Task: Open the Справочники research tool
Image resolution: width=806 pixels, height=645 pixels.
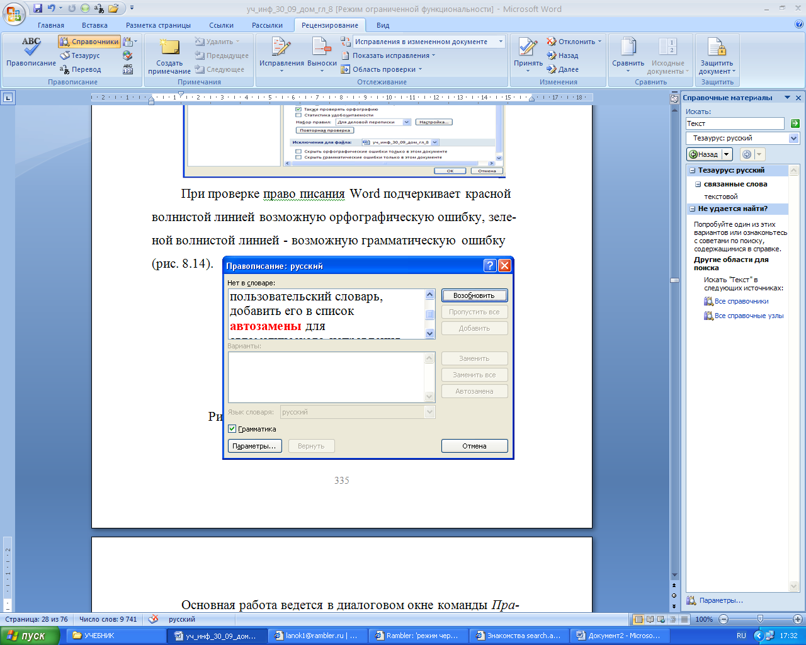Action: pos(89,42)
